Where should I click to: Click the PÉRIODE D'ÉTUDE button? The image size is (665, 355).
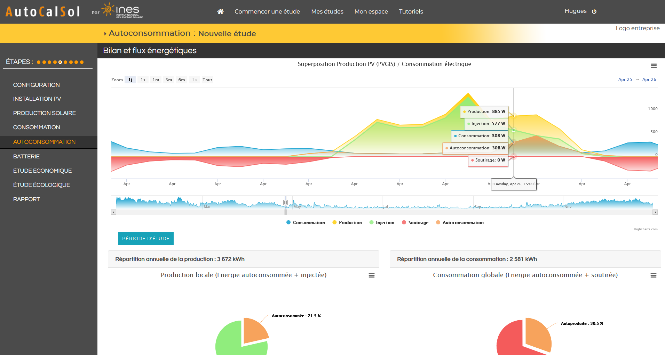click(x=146, y=238)
